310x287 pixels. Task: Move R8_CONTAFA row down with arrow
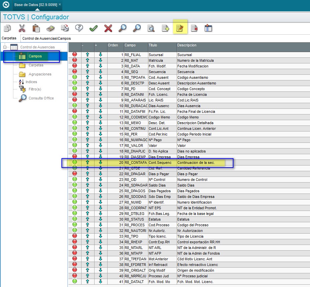click(101, 163)
